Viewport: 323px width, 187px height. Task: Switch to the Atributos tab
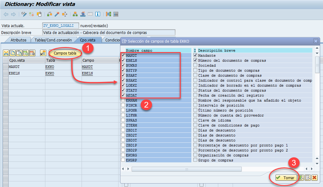pos(18,40)
